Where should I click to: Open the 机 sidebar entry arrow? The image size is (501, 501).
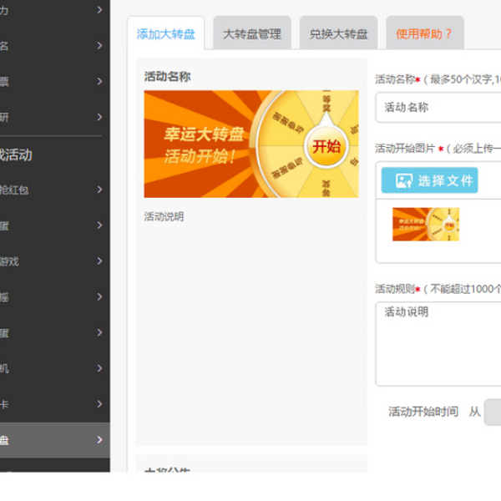99,368
